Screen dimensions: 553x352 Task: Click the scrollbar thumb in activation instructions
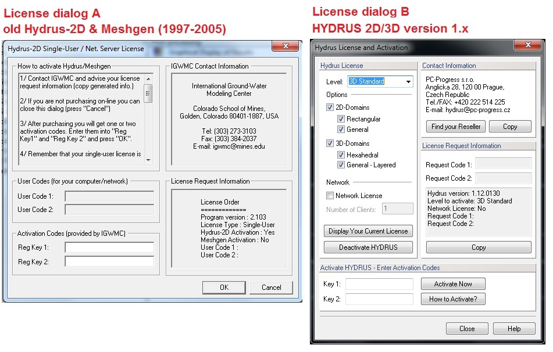tap(148, 94)
